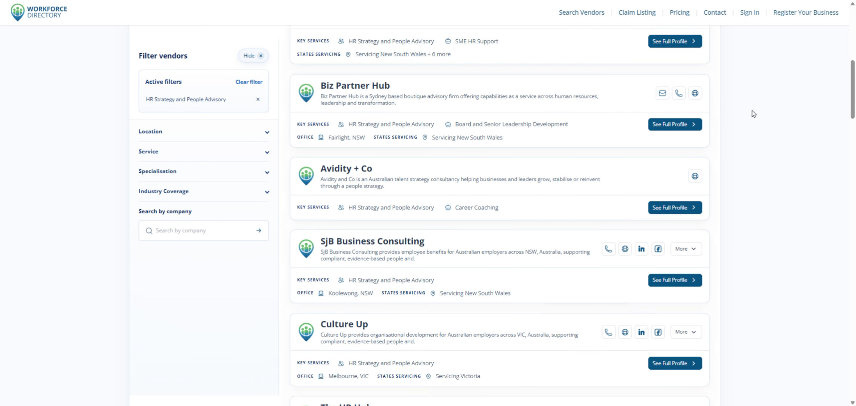
Task: Click Sign In
Action: [x=749, y=12]
